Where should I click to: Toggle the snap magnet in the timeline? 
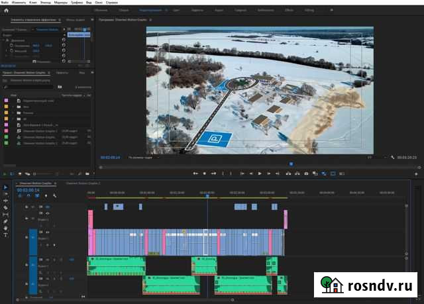click(x=29, y=196)
